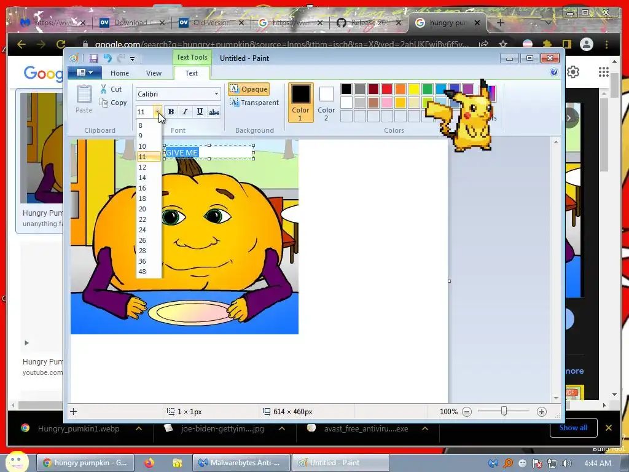Click Show all downloads button
The width and height of the screenshot is (629, 472).
point(573,428)
